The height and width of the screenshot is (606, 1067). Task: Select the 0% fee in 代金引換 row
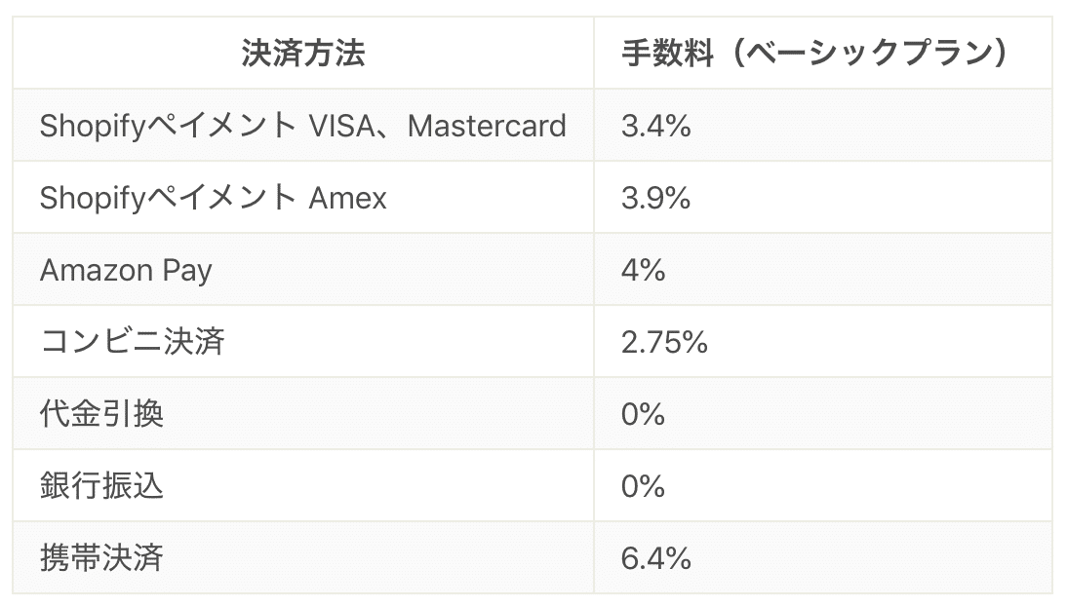click(x=643, y=414)
